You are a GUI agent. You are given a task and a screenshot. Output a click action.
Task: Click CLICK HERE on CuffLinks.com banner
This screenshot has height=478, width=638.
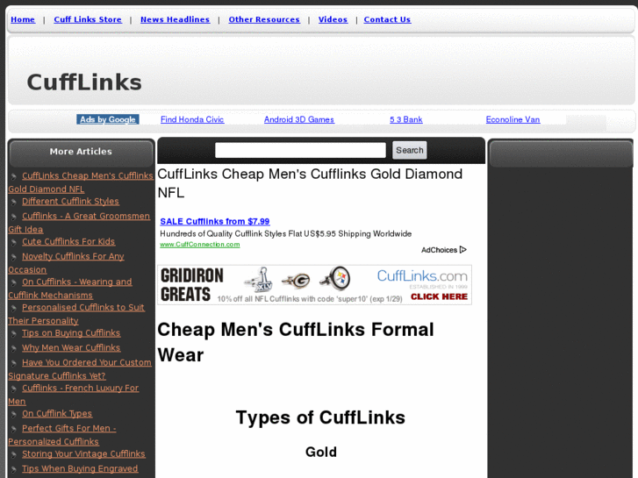439,296
